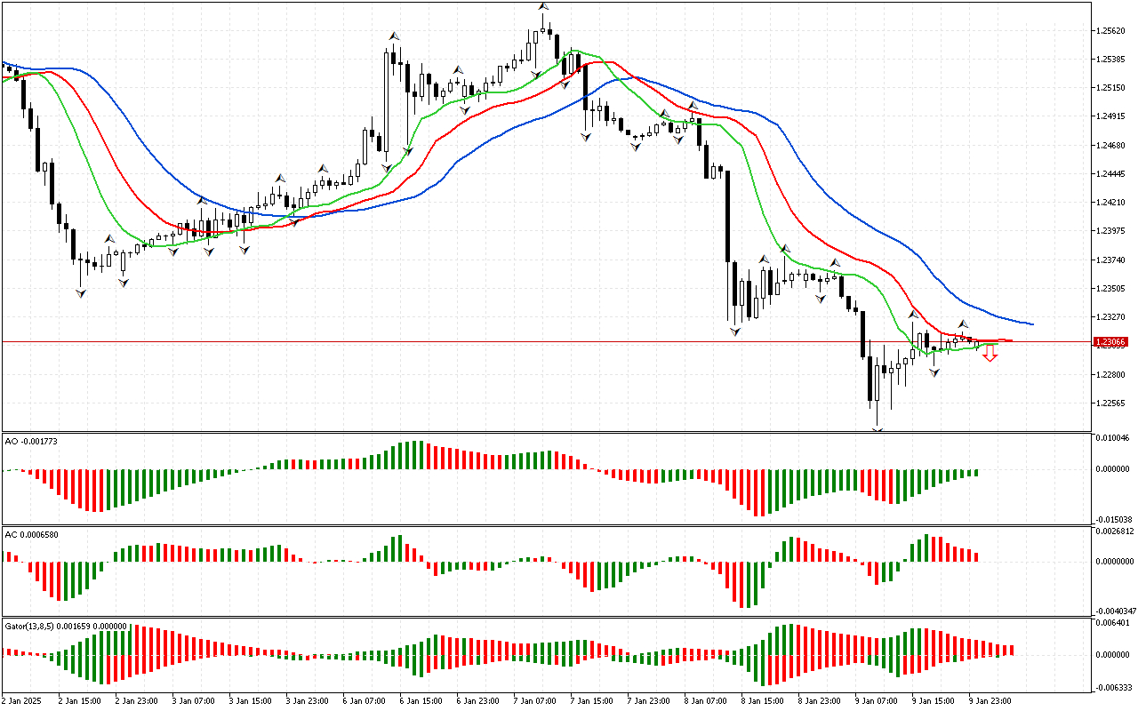Select the 7 Jan 07:00 time label
The image size is (1138, 711).
pos(534,700)
